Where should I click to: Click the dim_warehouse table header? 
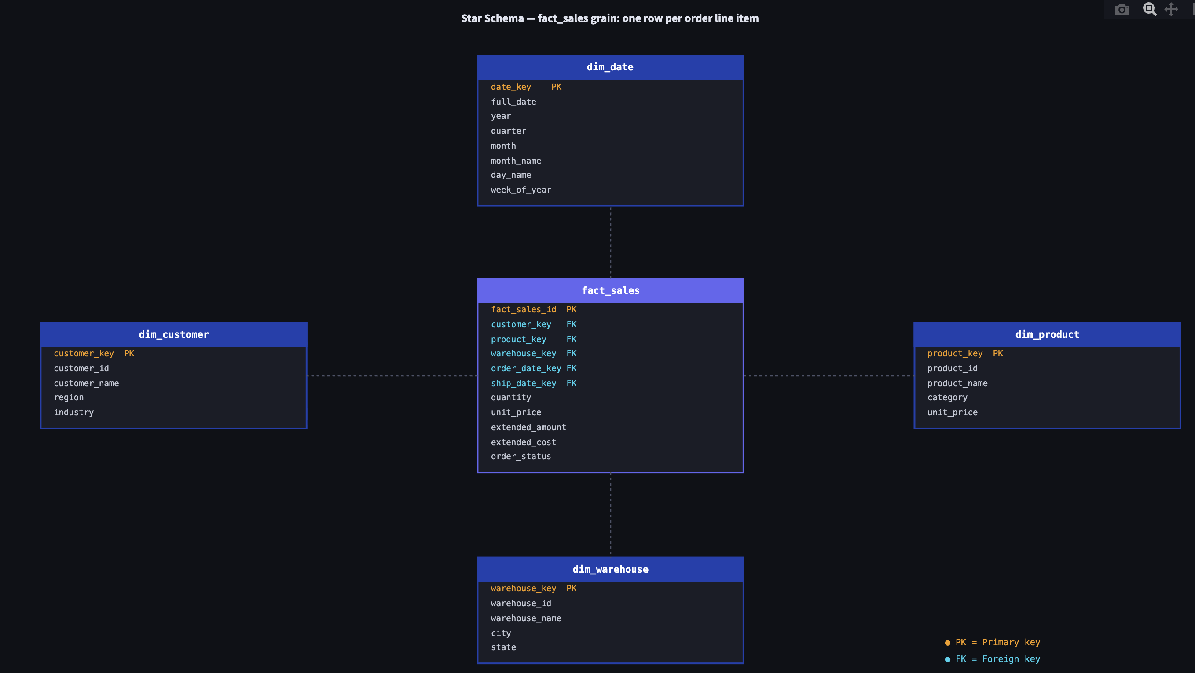(610, 570)
